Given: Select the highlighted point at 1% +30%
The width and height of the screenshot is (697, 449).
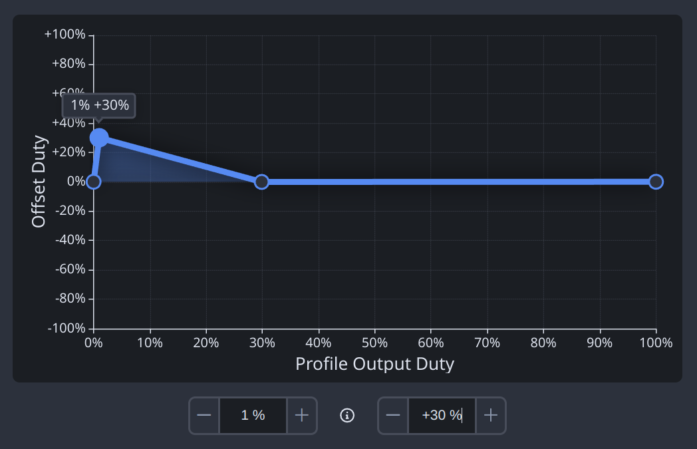Looking at the screenshot, I should (x=99, y=138).
